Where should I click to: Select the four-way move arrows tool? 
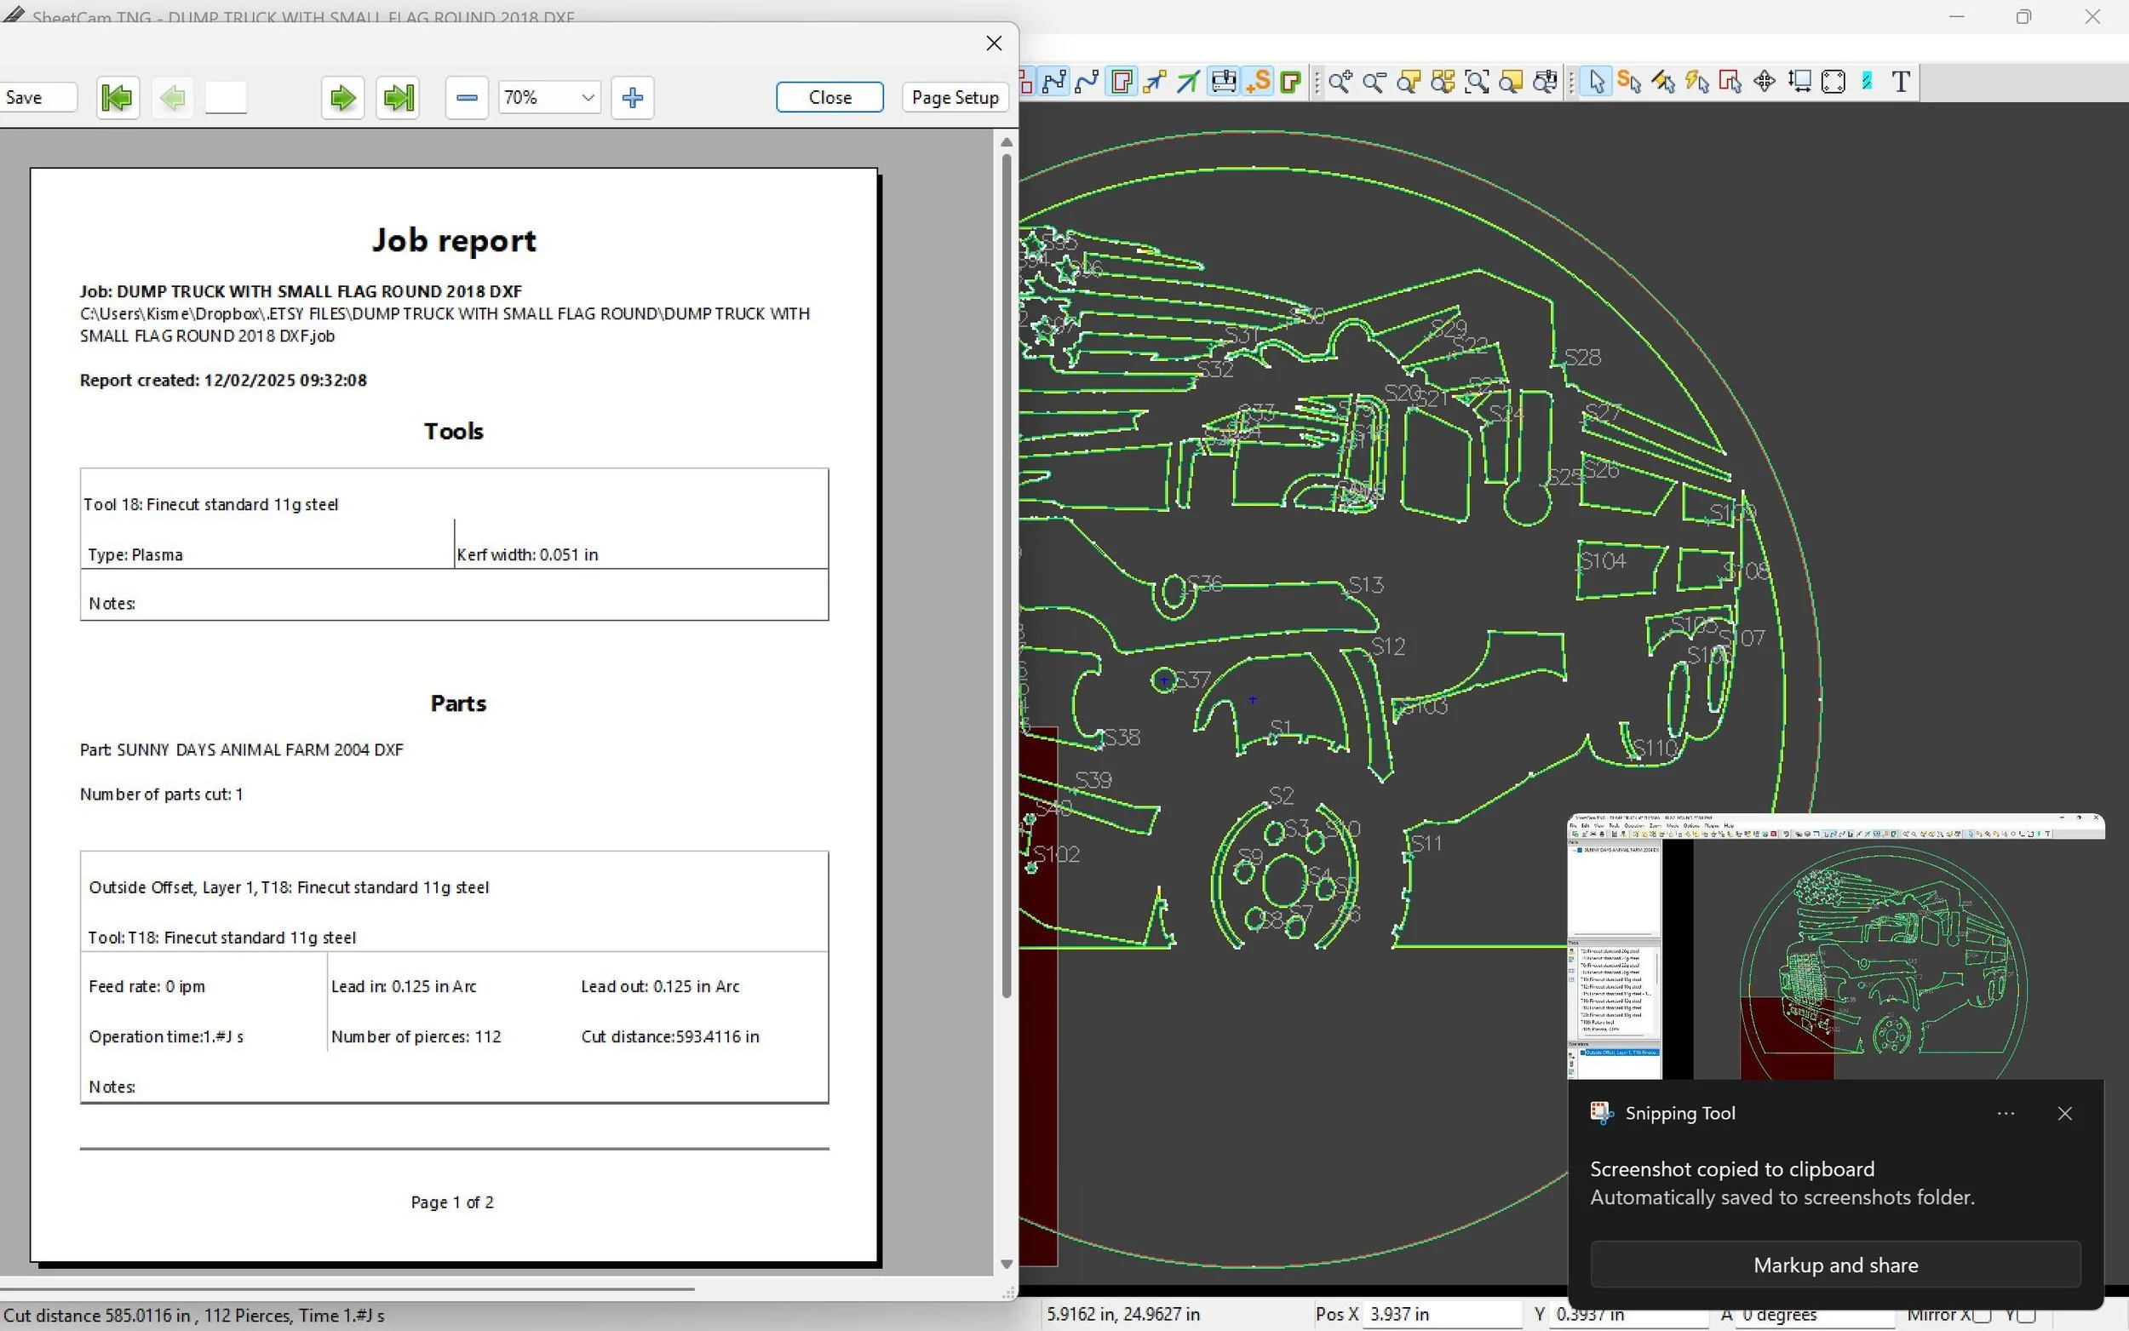(x=1765, y=82)
